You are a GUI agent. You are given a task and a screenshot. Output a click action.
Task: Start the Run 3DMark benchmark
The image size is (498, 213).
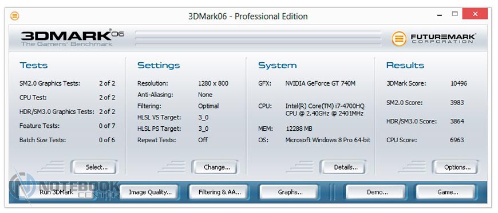click(57, 192)
